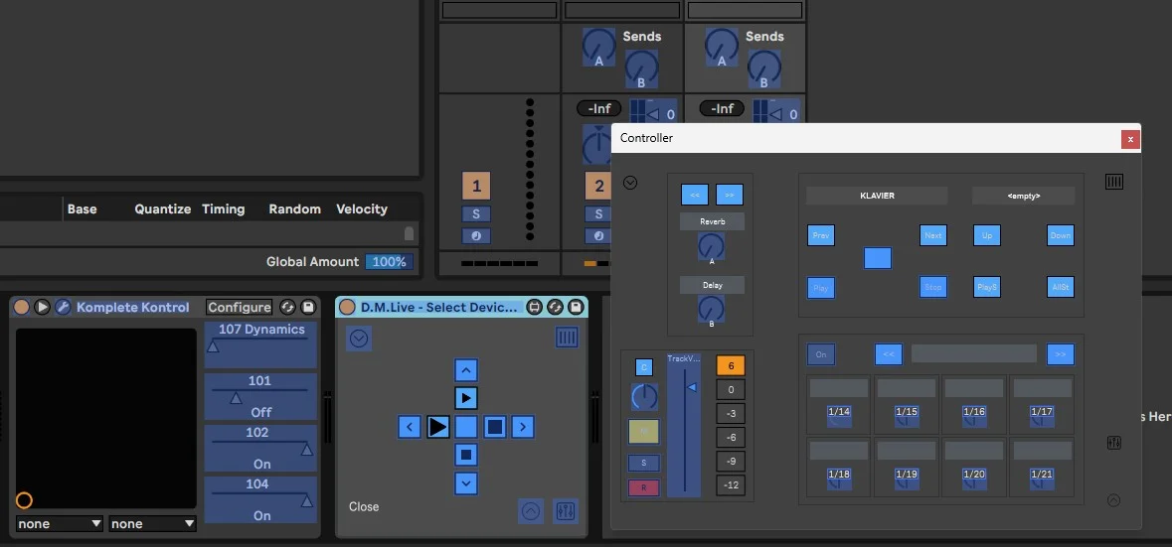1172x547 pixels.
Task: Click Quantize column header in groove pool
Action: 162,208
